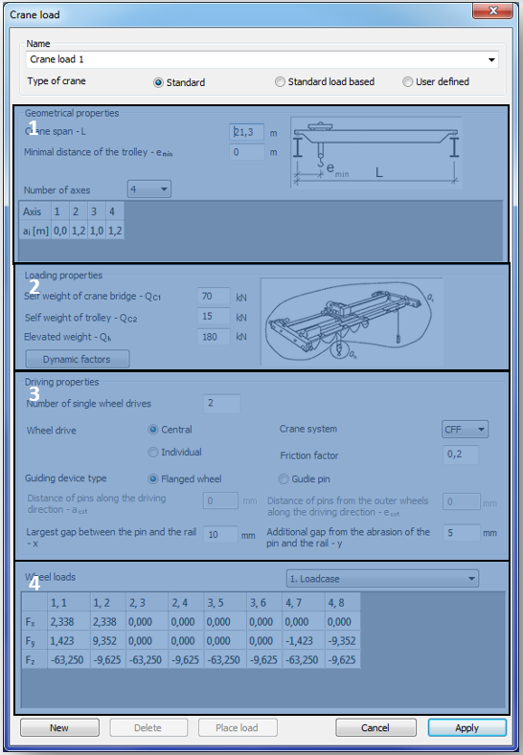Click the minimal trolley distance e min field
The image size is (523, 755).
pos(246,152)
